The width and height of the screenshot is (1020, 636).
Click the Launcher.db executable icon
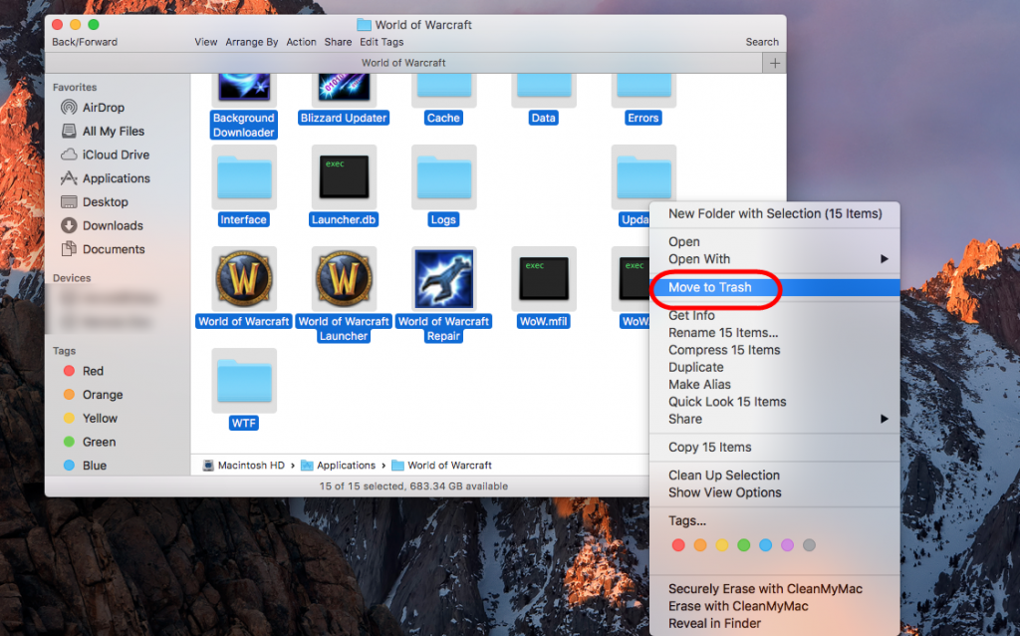pos(343,176)
